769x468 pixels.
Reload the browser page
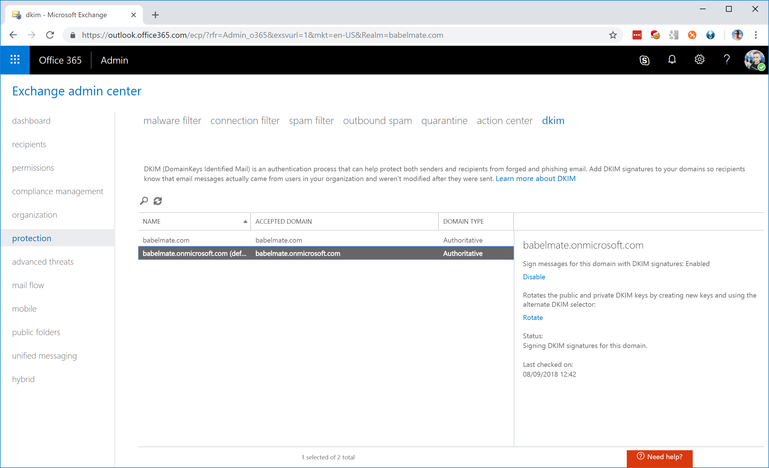[x=50, y=35]
